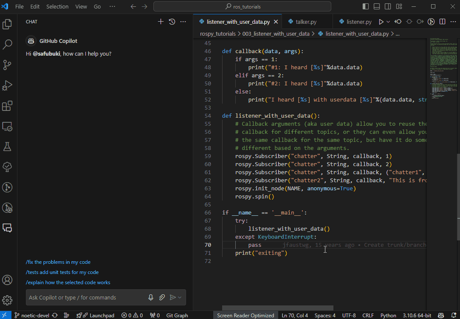This screenshot has width=460, height=319.
Task: Click /fix the problems in my code
Action: (58, 262)
